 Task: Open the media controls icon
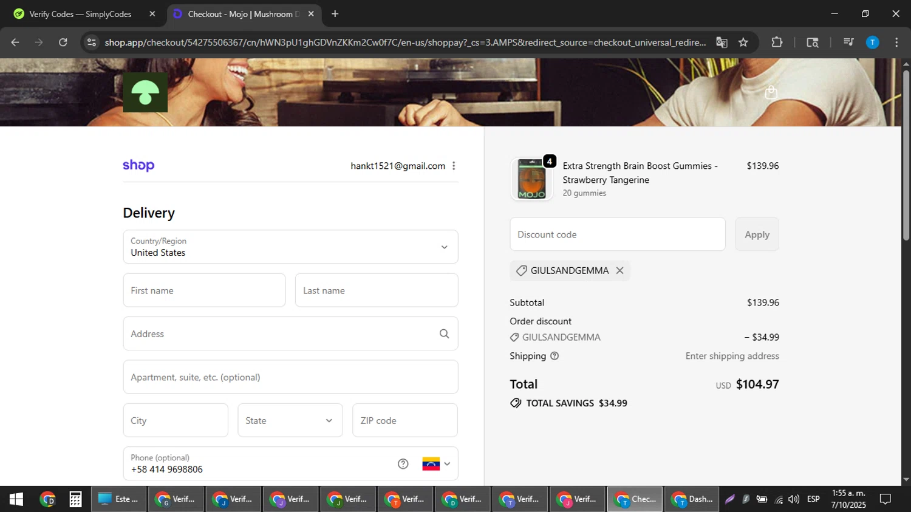click(848, 43)
